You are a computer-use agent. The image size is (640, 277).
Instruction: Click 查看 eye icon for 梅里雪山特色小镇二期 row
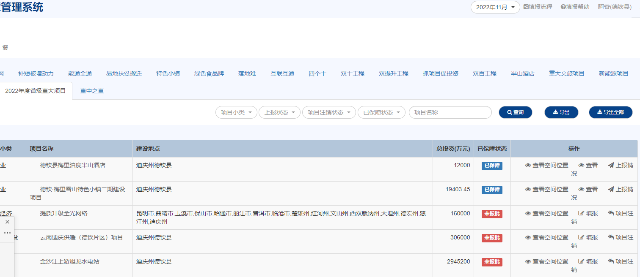588,189
